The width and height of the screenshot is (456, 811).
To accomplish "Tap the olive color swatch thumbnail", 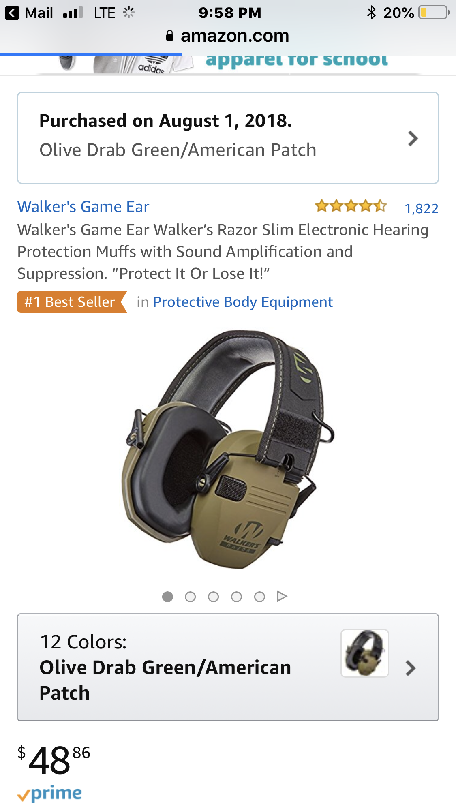I will [x=365, y=653].
